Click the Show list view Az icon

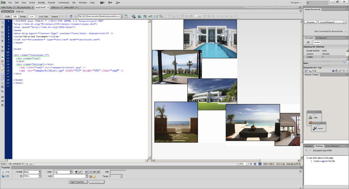click(x=310, y=71)
